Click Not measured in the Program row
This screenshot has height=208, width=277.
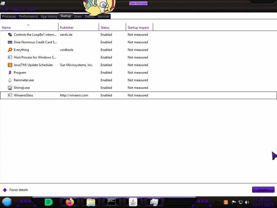pyautogui.click(x=138, y=73)
